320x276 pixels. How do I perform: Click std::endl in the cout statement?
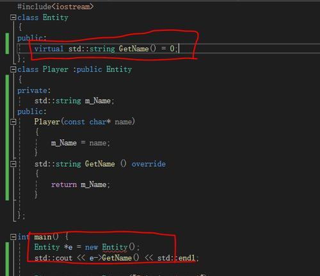click(176, 258)
